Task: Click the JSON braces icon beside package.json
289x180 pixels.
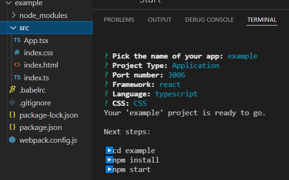Action: click(12, 127)
